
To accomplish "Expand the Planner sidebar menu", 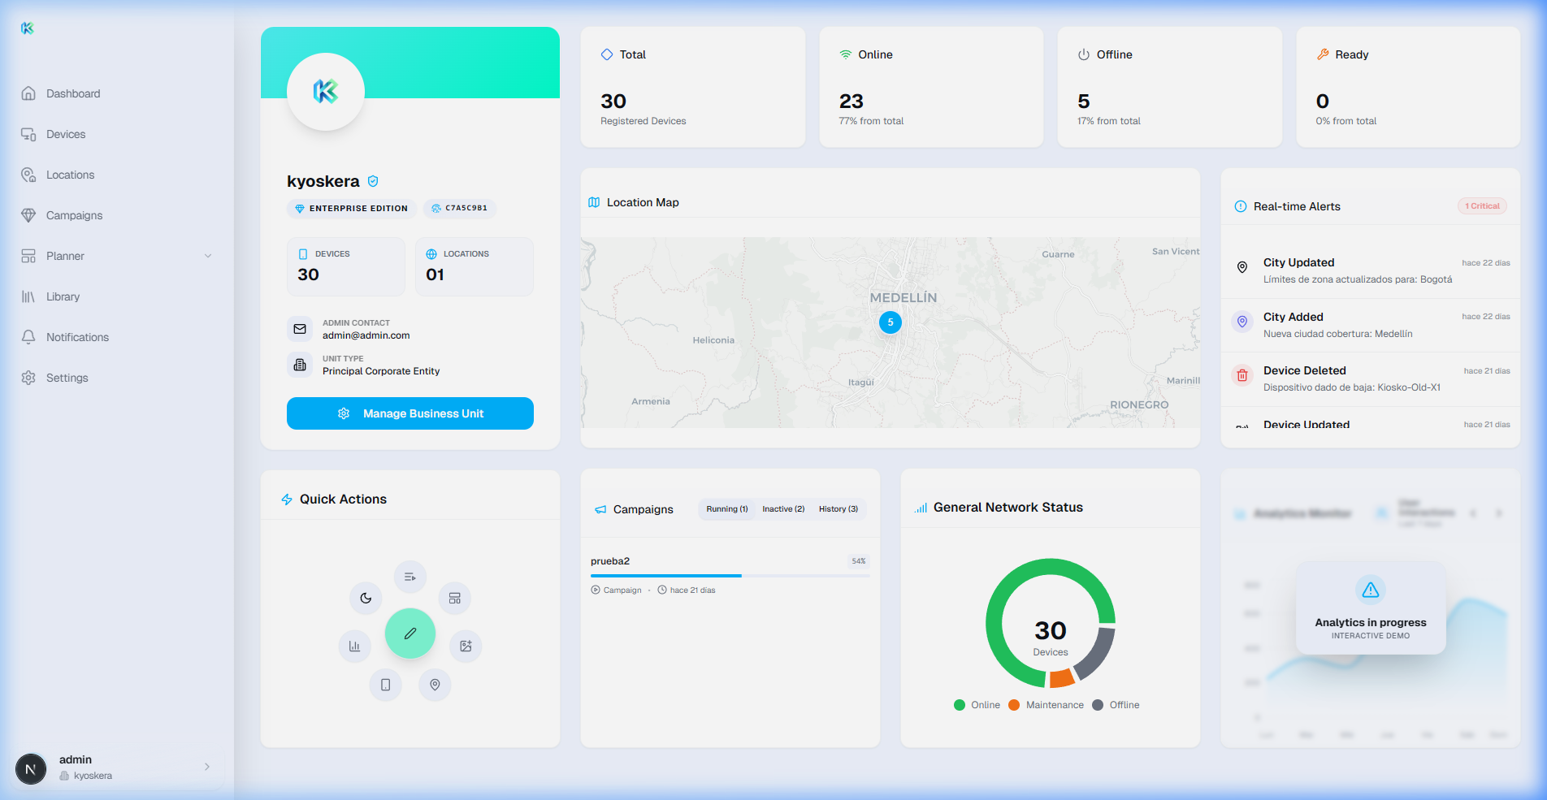I will (x=208, y=256).
